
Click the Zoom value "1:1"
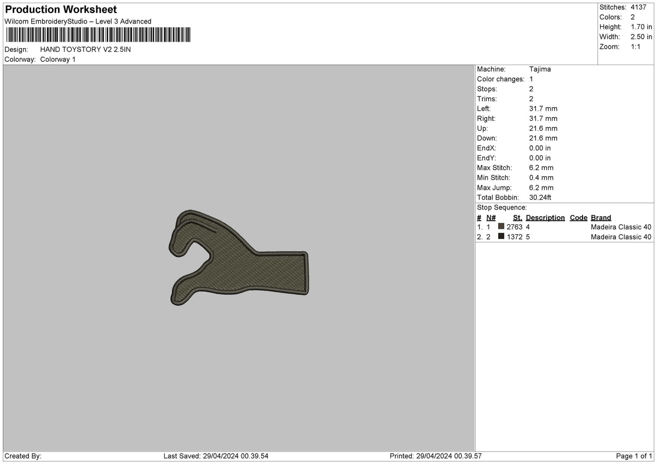(636, 47)
